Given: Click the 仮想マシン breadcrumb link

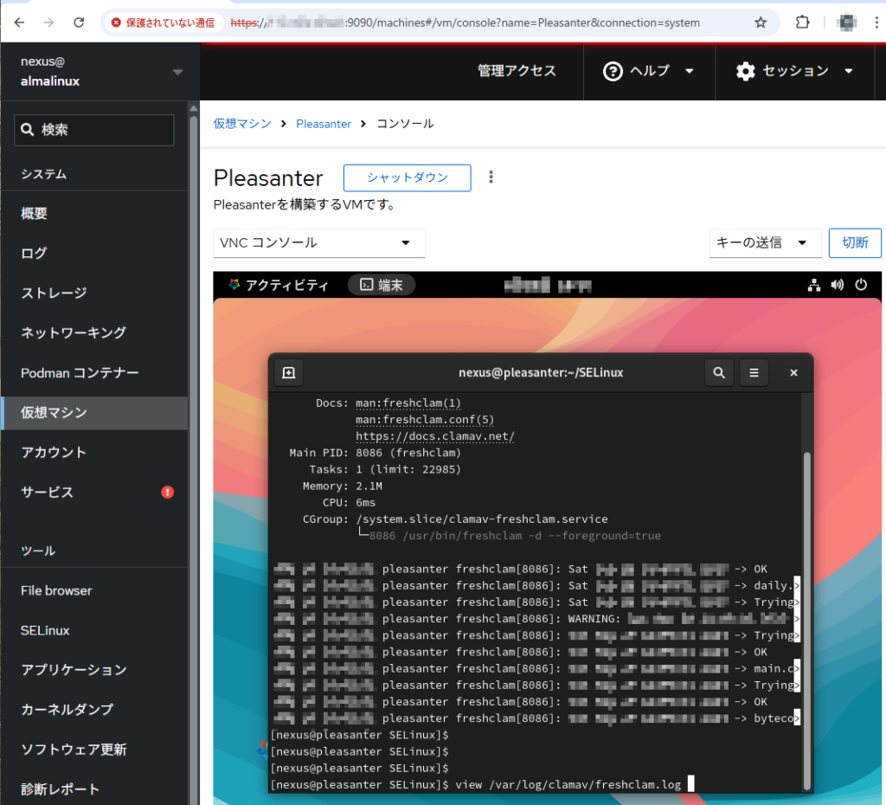Looking at the screenshot, I should tap(242, 124).
